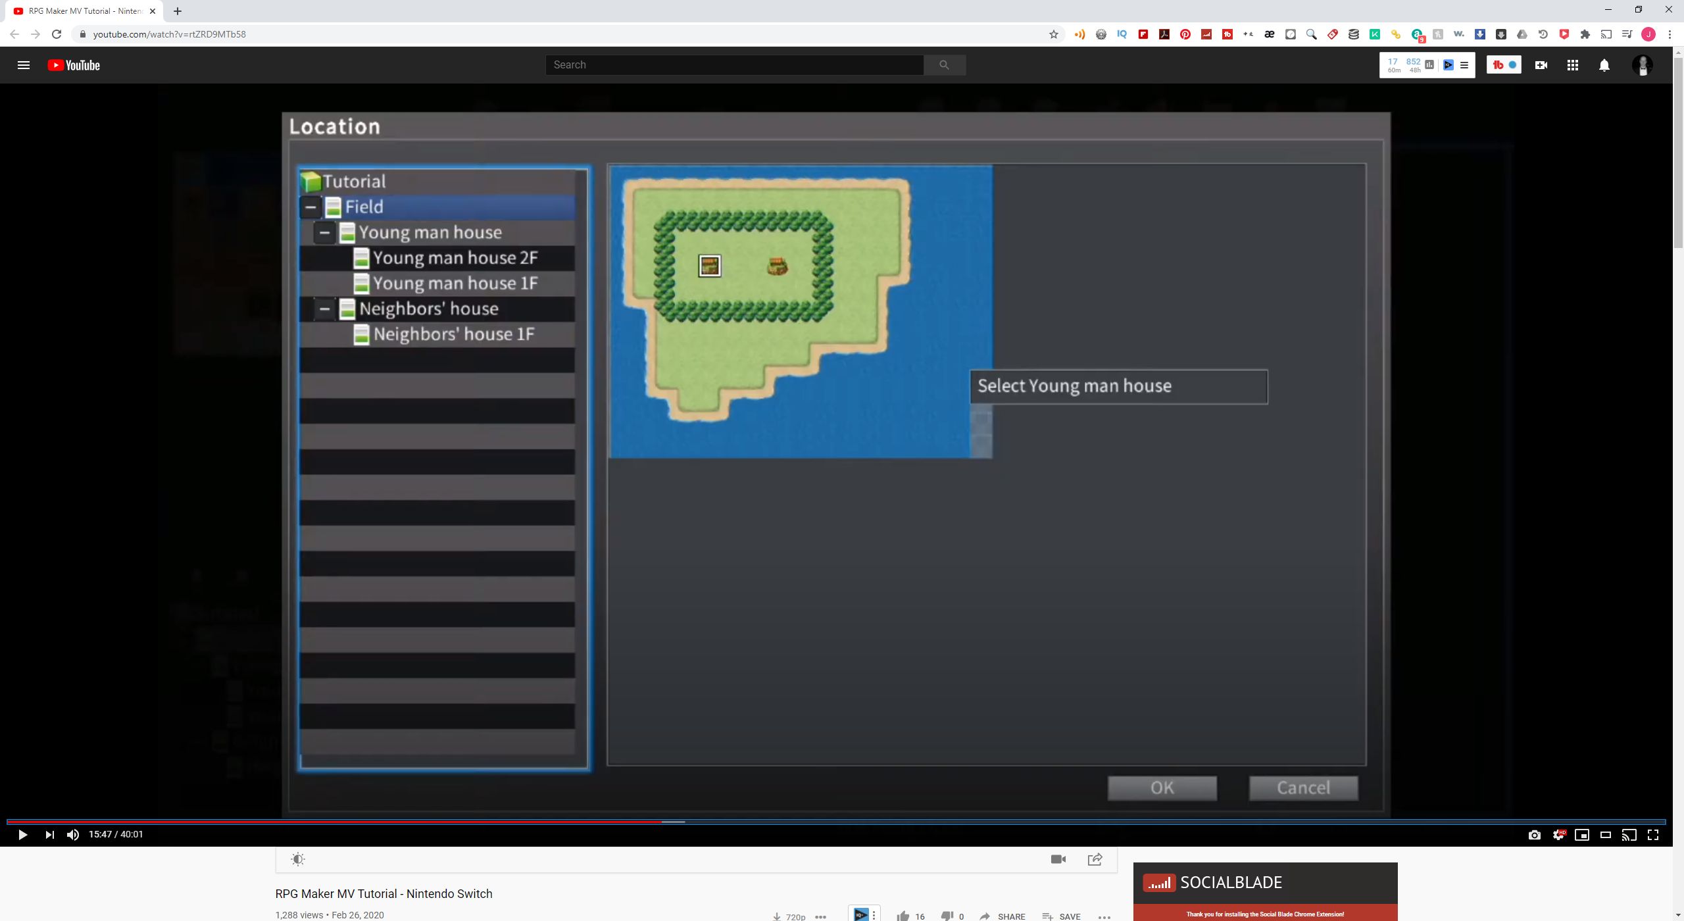This screenshot has height=921, width=1684.
Task: Open the Google Drive extension
Action: coord(1522,34)
